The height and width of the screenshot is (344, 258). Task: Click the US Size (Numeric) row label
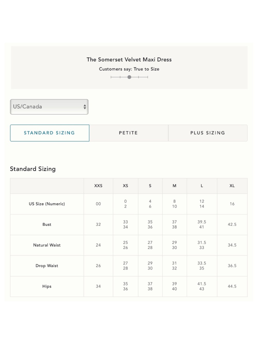pyautogui.click(x=47, y=204)
